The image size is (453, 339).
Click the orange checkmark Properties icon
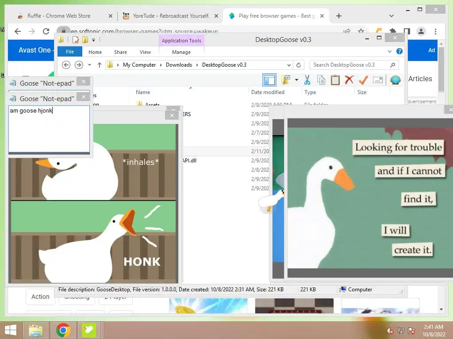point(363,79)
